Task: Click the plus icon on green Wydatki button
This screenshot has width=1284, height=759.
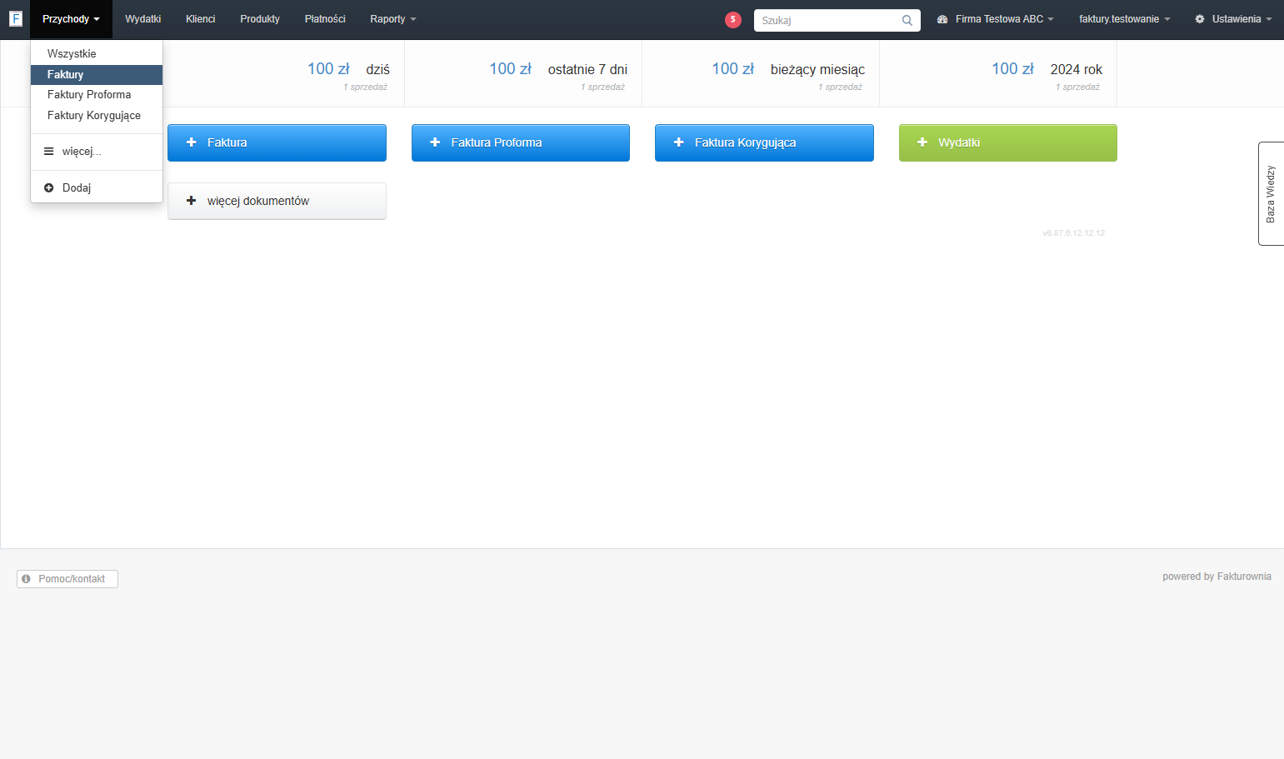Action: 922,142
